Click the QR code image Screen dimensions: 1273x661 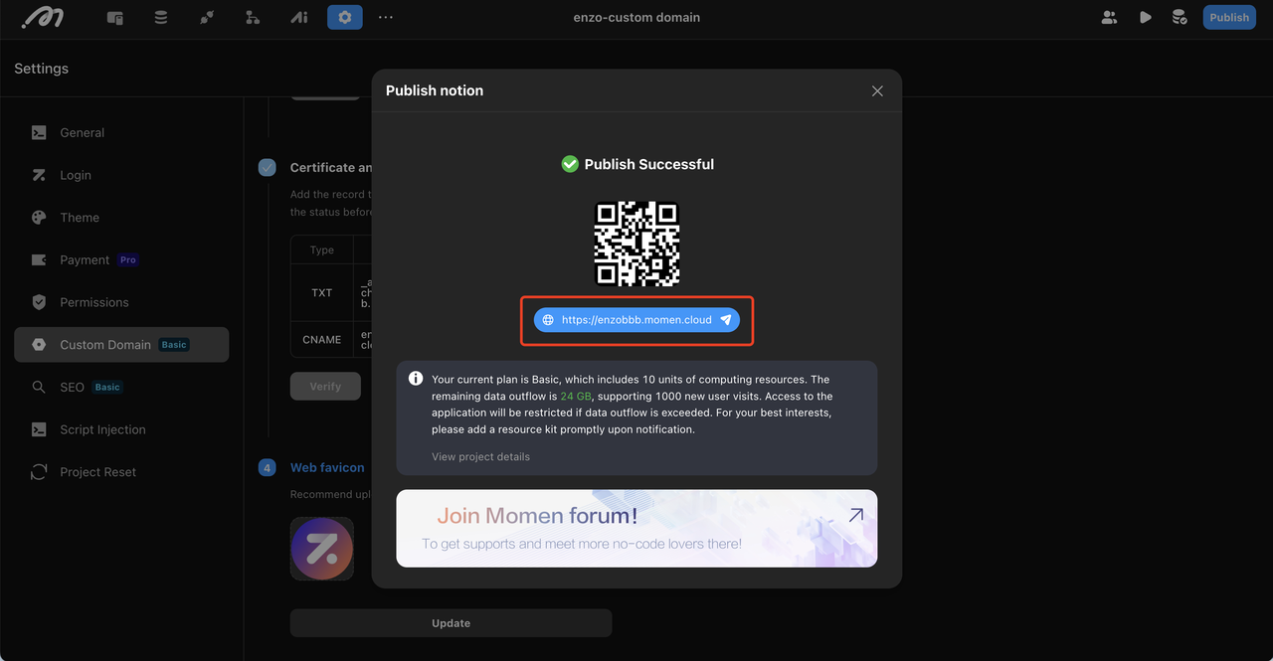click(636, 244)
